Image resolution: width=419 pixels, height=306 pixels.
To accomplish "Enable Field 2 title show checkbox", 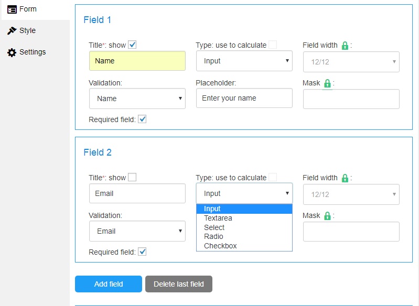I will 132,177.
